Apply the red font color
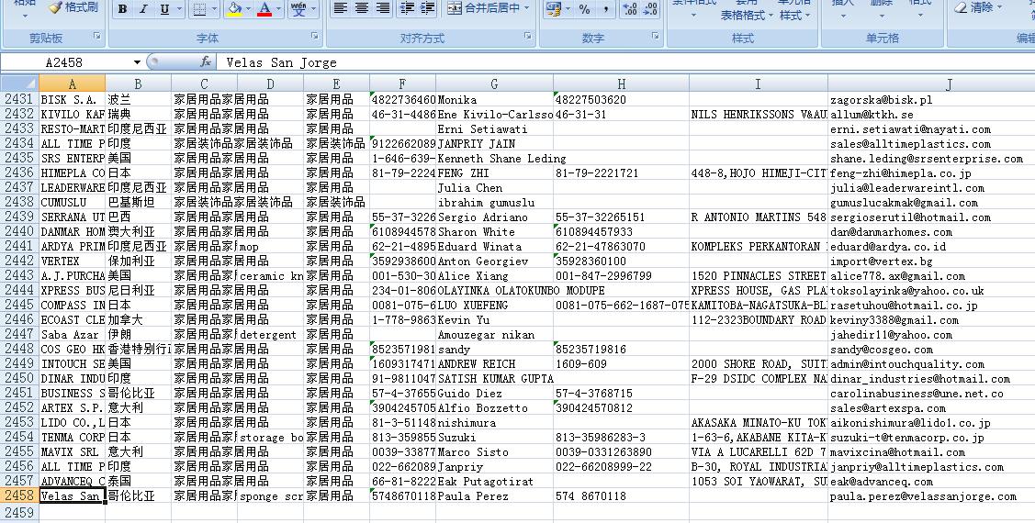1035x523 pixels. pos(264,8)
